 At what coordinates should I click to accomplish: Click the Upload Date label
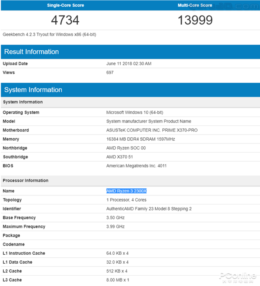pos(15,64)
